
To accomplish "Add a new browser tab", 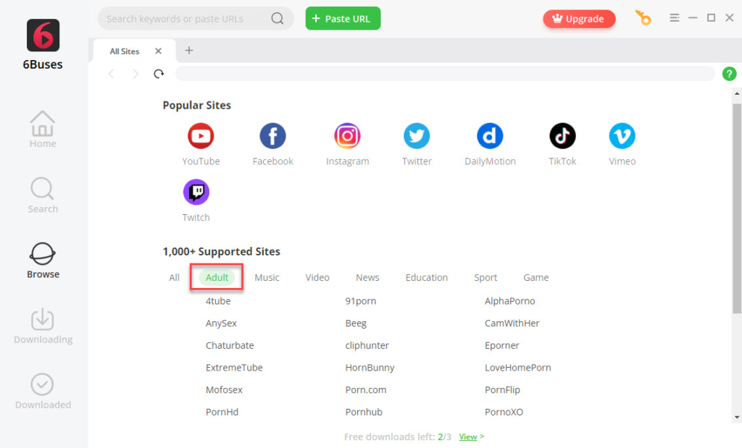I will tap(189, 51).
